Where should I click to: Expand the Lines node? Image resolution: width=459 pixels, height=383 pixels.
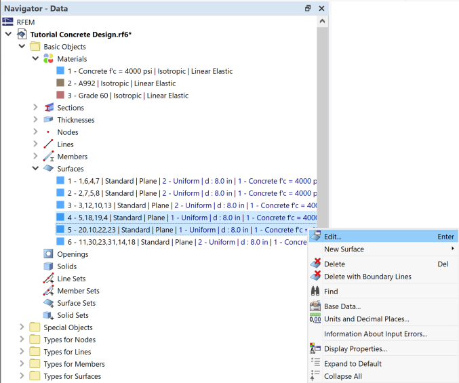pyautogui.click(x=35, y=144)
